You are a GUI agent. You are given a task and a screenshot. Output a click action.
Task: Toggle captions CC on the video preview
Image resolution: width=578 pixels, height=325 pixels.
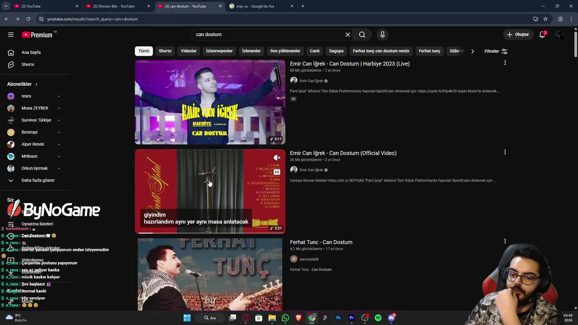coord(277,172)
